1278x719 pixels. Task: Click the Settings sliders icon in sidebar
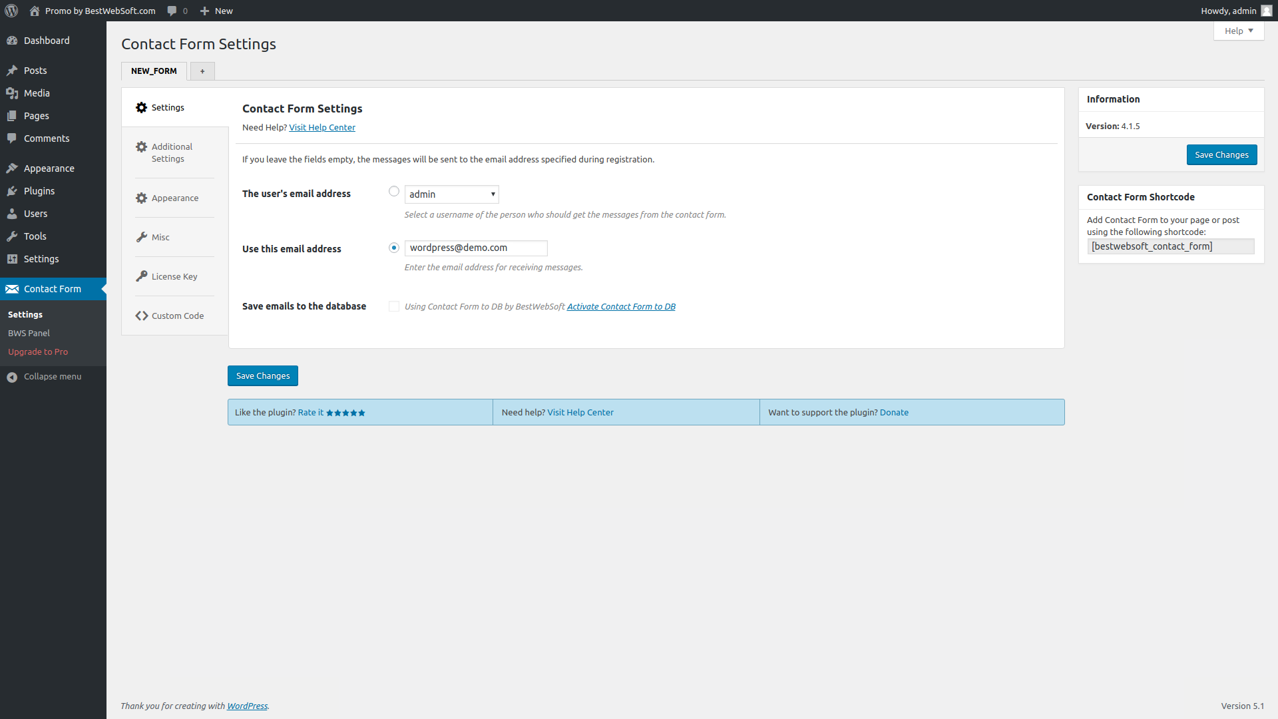[12, 259]
